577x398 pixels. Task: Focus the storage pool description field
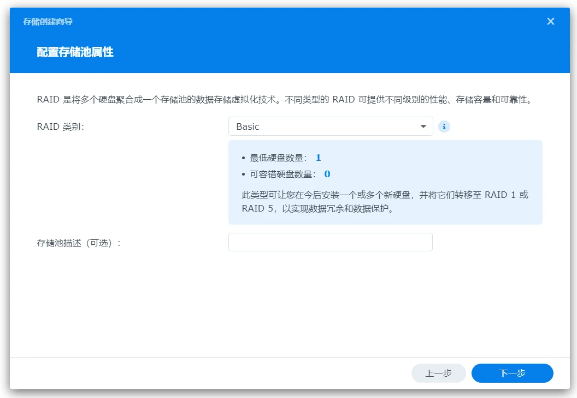pos(330,242)
